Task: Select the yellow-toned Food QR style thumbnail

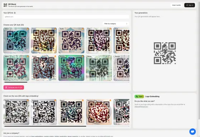Action: 44,41
